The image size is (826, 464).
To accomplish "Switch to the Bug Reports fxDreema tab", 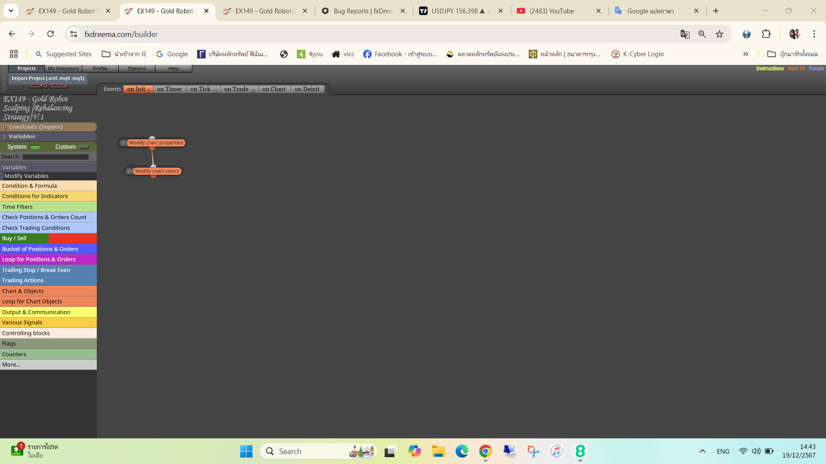I will [x=364, y=11].
